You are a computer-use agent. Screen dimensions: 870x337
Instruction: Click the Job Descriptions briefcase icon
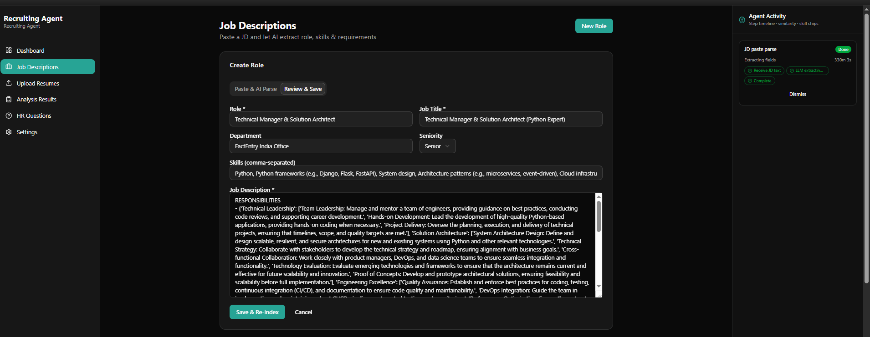pyautogui.click(x=9, y=66)
